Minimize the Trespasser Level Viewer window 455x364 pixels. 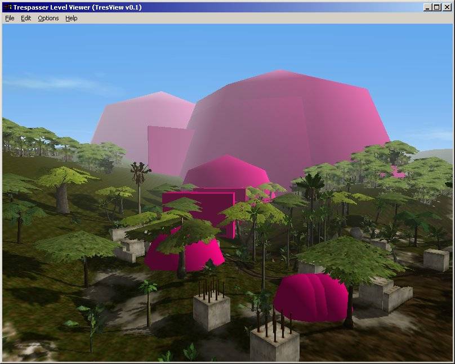427,7
